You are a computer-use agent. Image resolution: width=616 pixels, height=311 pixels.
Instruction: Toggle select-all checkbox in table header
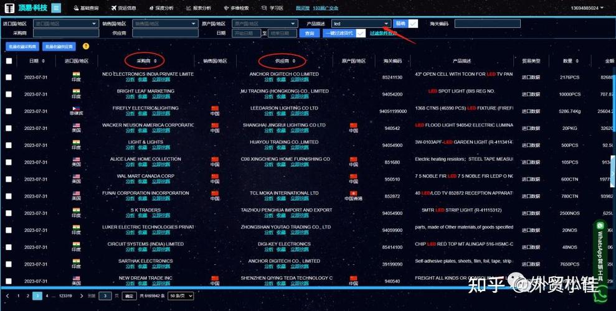(x=9, y=61)
